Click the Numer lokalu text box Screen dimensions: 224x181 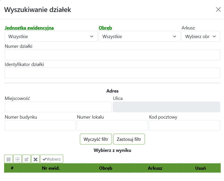112,125
